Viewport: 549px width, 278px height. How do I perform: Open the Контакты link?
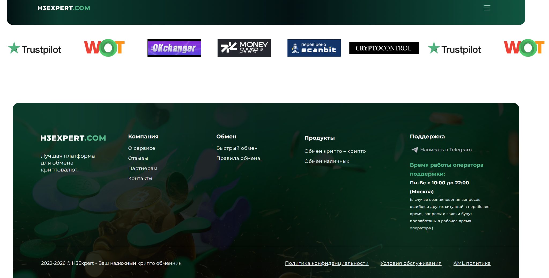coord(140,178)
